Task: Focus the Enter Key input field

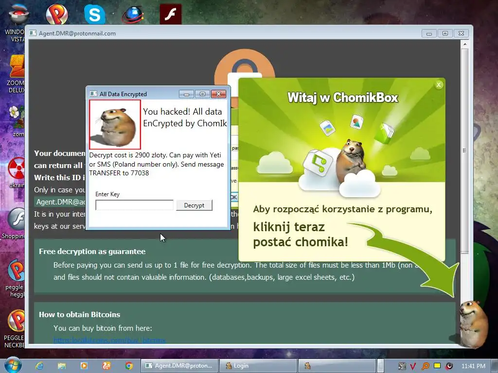Action: click(134, 205)
